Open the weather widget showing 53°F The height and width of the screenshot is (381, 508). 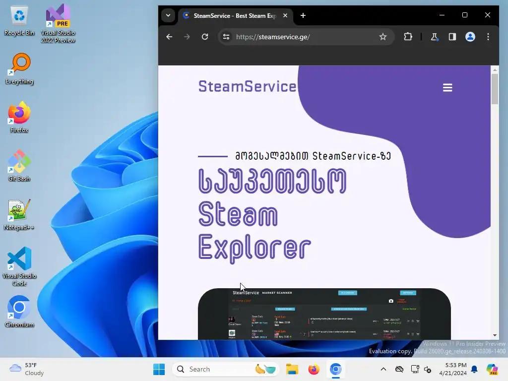coord(27,369)
